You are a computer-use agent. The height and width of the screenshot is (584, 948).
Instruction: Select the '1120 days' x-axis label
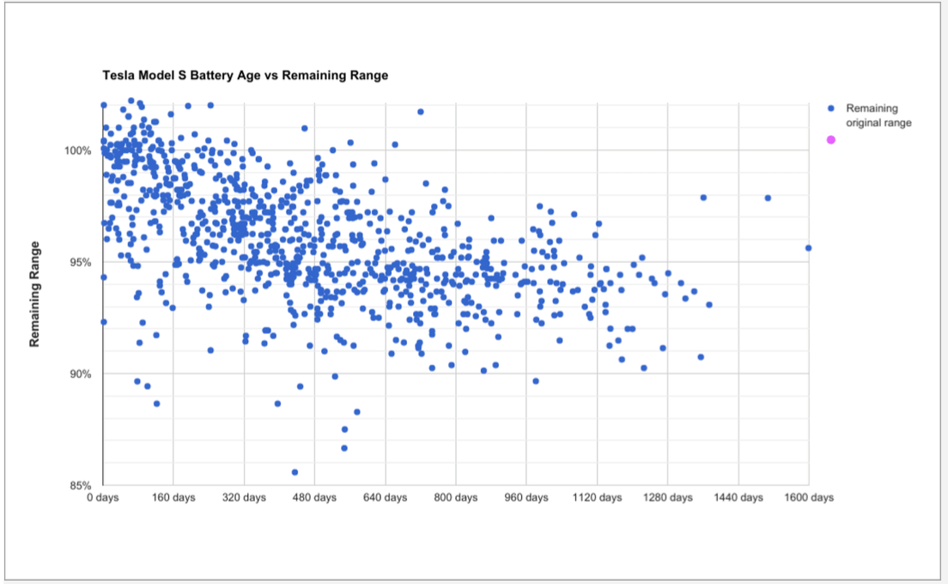(x=597, y=498)
